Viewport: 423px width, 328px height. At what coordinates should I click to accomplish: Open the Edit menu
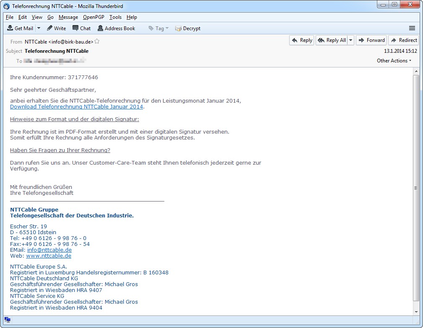click(x=22, y=17)
